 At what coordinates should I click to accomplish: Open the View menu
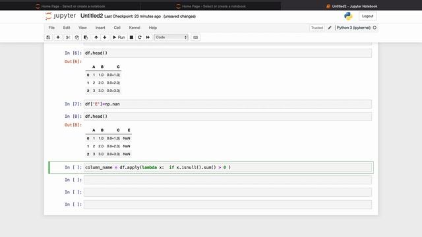pos(82,28)
